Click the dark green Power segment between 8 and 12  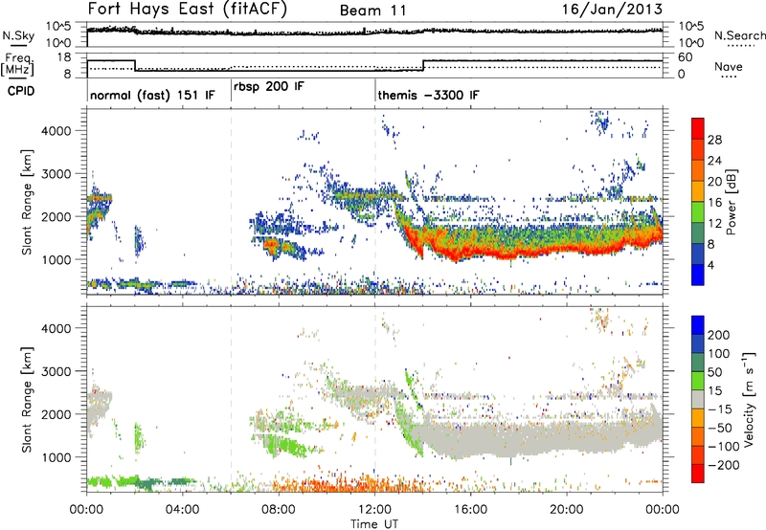coord(698,233)
